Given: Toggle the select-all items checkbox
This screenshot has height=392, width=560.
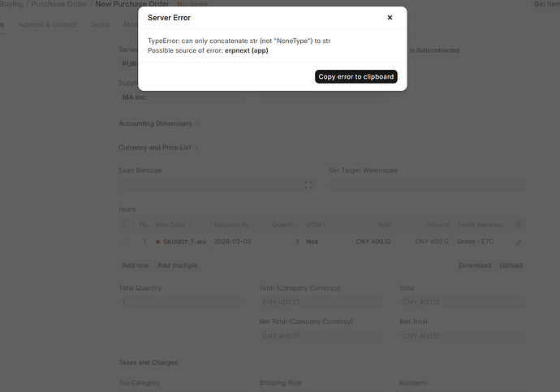Looking at the screenshot, I should (126, 225).
